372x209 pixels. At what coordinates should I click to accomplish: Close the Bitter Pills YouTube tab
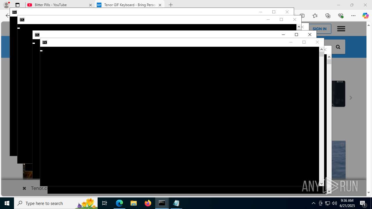(x=90, y=5)
